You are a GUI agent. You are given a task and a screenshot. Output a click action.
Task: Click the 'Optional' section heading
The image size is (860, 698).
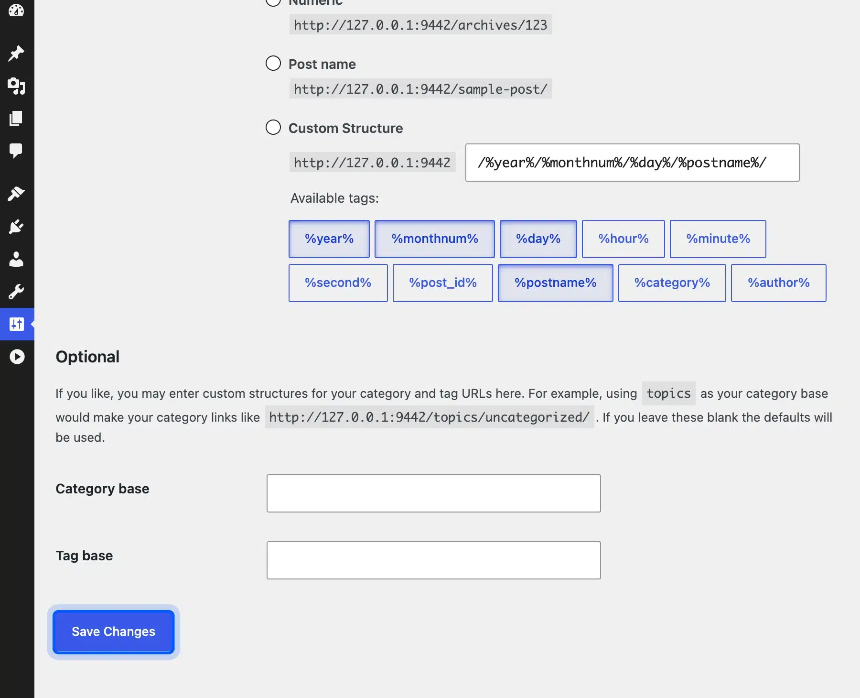[x=87, y=357]
